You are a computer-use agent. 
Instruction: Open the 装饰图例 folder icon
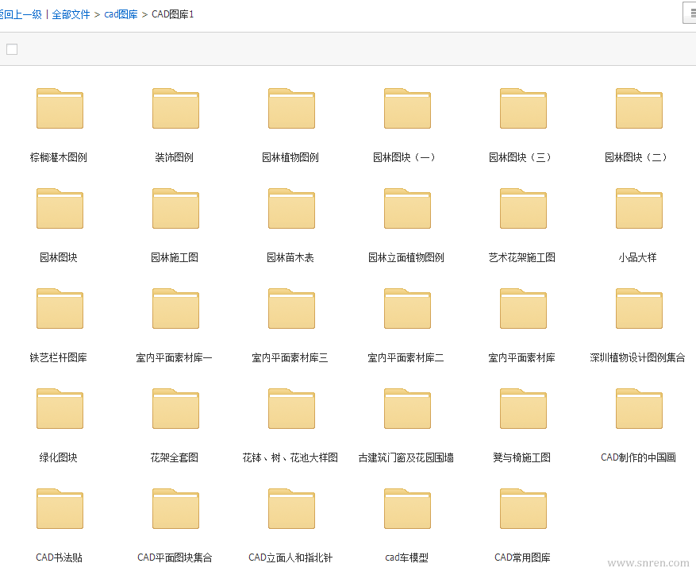point(175,108)
